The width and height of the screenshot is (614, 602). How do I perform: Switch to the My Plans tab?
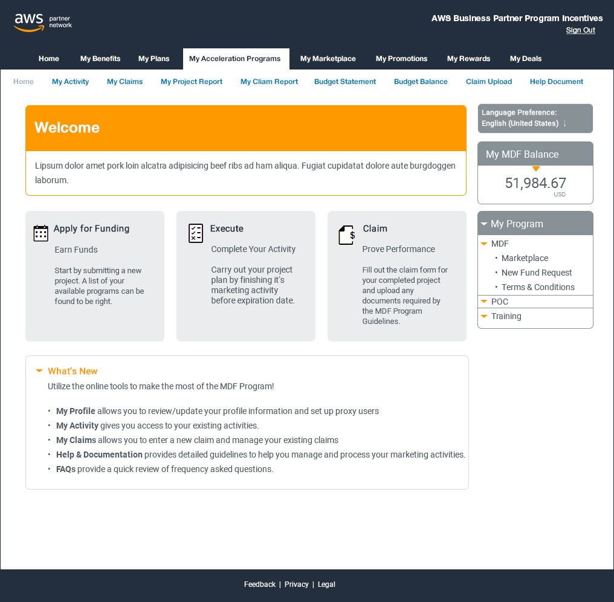154,59
